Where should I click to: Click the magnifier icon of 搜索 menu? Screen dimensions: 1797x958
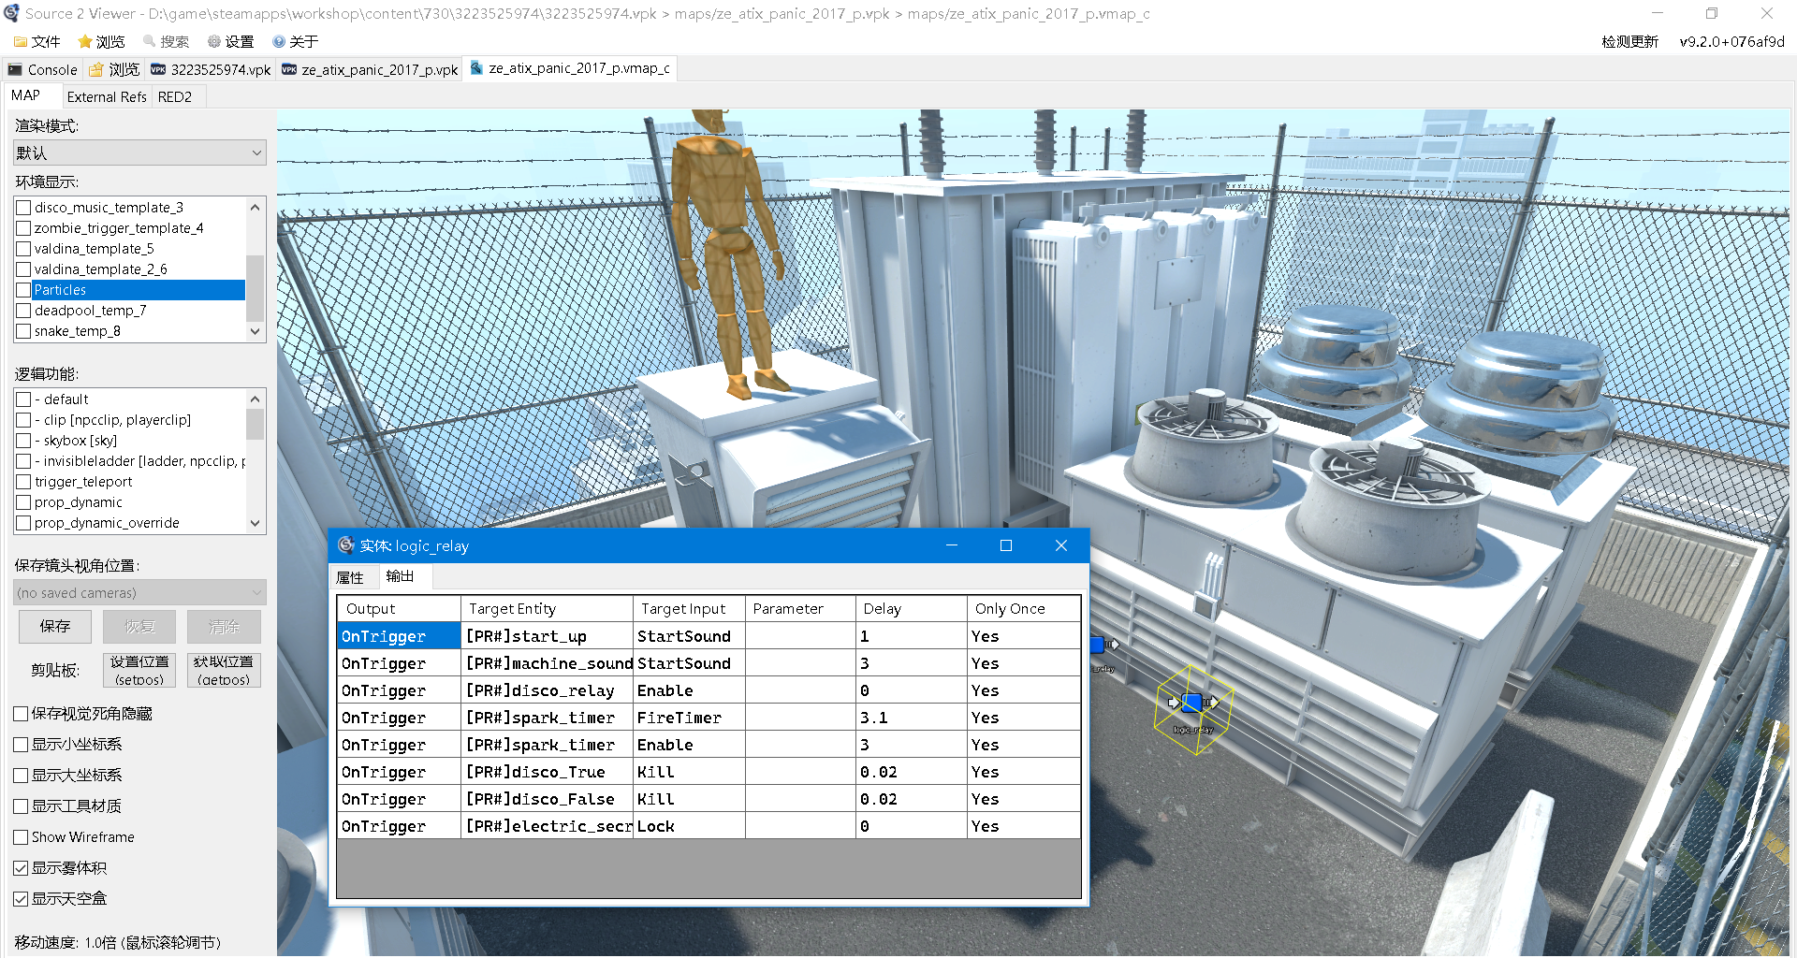pos(149,42)
